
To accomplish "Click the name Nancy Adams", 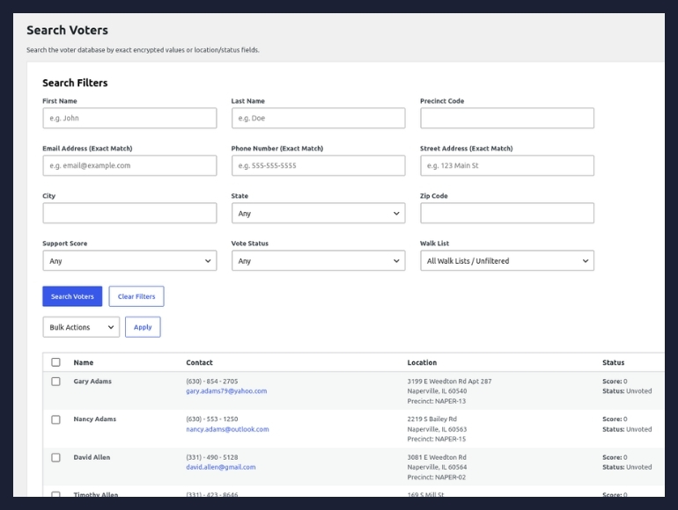I will point(95,419).
